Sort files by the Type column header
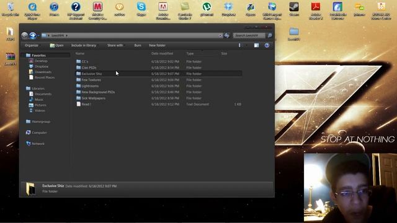 click(190, 53)
